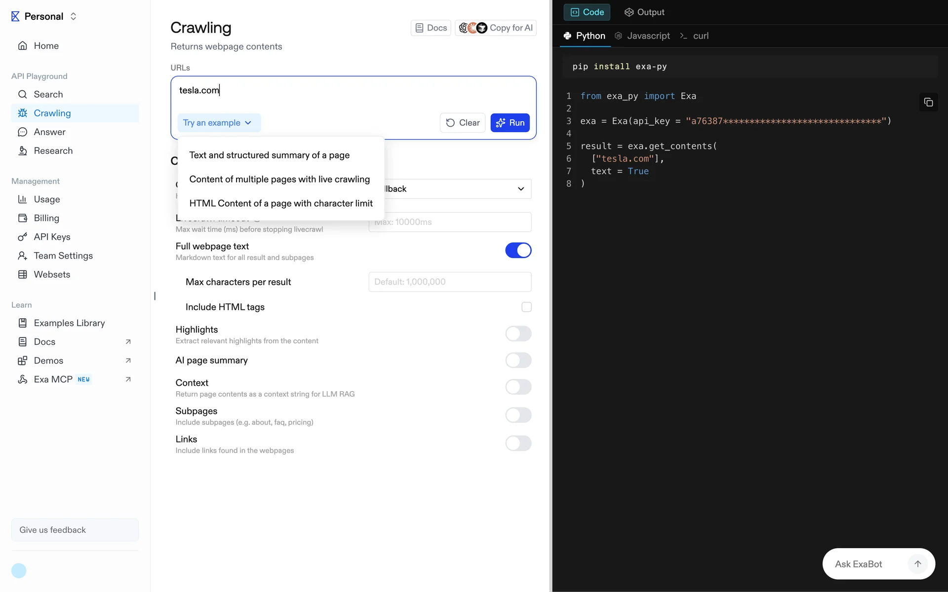Select HTML Content with character limit example
The width and height of the screenshot is (948, 592).
tap(280, 204)
